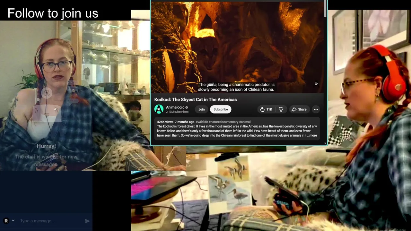
Task: Expand the chat identity dropdown chevron
Action: [x=13, y=221]
